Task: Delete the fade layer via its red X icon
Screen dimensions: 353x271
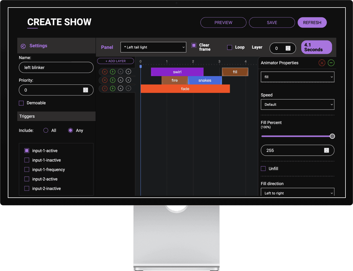Action: 105,88
